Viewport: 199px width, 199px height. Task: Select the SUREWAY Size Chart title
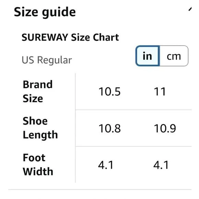click(x=70, y=37)
